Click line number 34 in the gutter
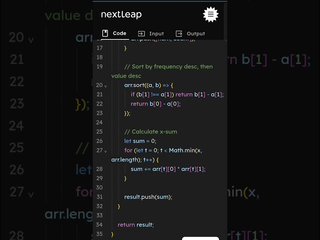320x240 pixels. pos(99,224)
